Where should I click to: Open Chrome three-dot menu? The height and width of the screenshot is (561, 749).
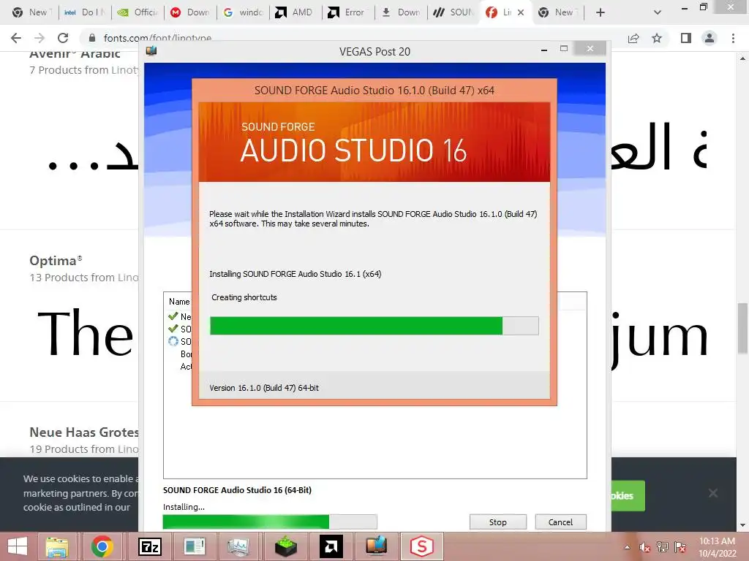tap(733, 38)
